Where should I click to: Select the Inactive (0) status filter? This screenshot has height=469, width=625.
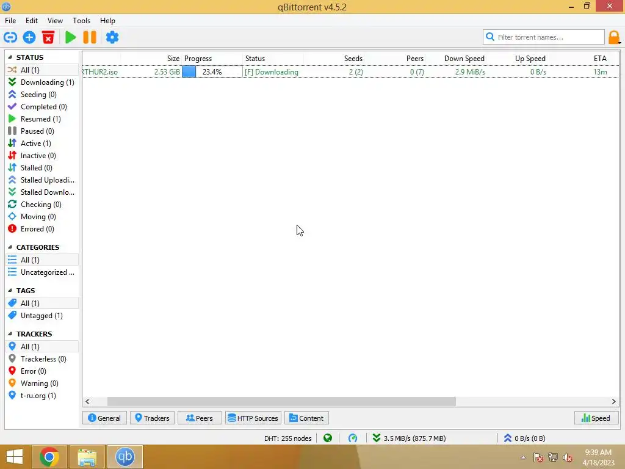click(x=42, y=156)
